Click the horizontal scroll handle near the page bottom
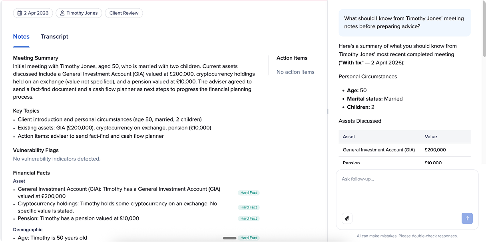This screenshot has height=242, width=486. point(229,238)
